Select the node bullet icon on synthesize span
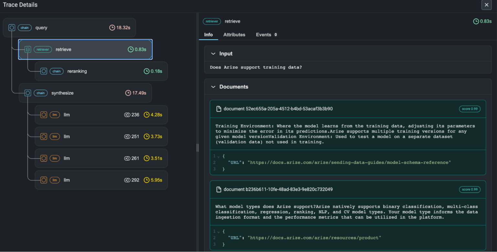Screen dimensions: 497x252 [28, 93]
